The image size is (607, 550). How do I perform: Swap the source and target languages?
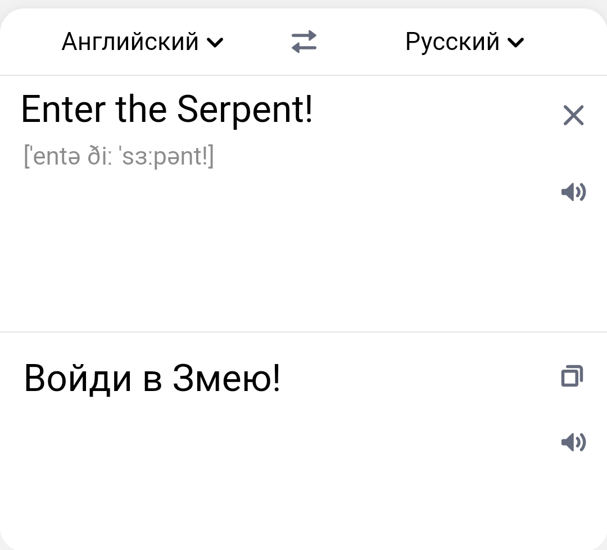(304, 42)
